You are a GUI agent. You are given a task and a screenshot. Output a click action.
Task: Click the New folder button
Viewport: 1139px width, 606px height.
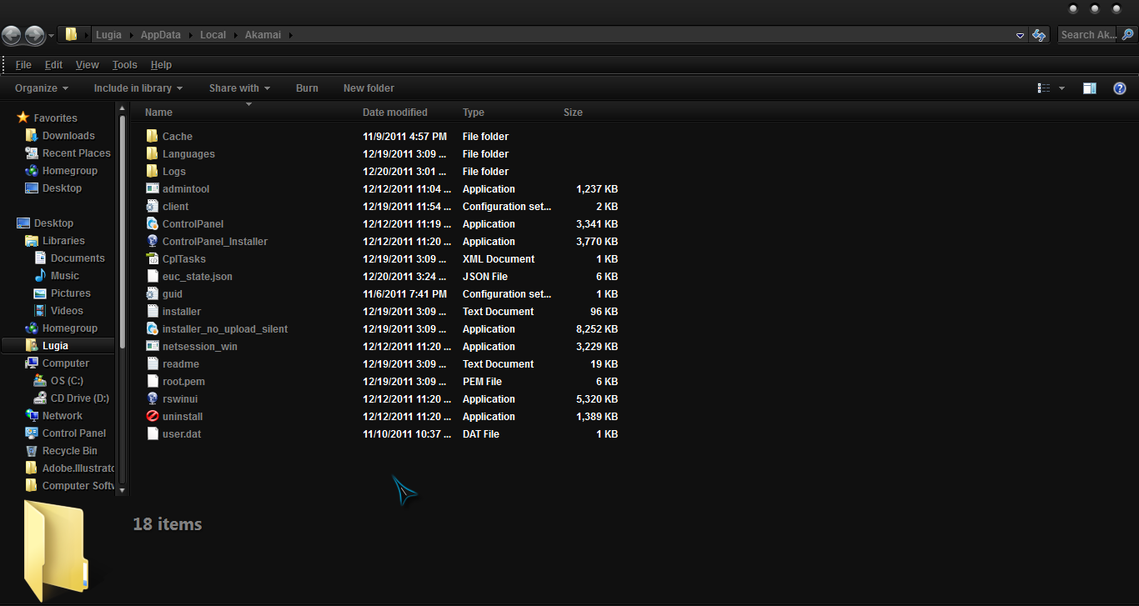click(x=369, y=88)
